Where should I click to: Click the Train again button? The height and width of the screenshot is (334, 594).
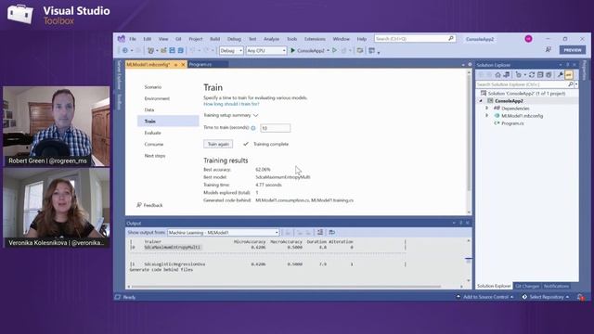218,144
